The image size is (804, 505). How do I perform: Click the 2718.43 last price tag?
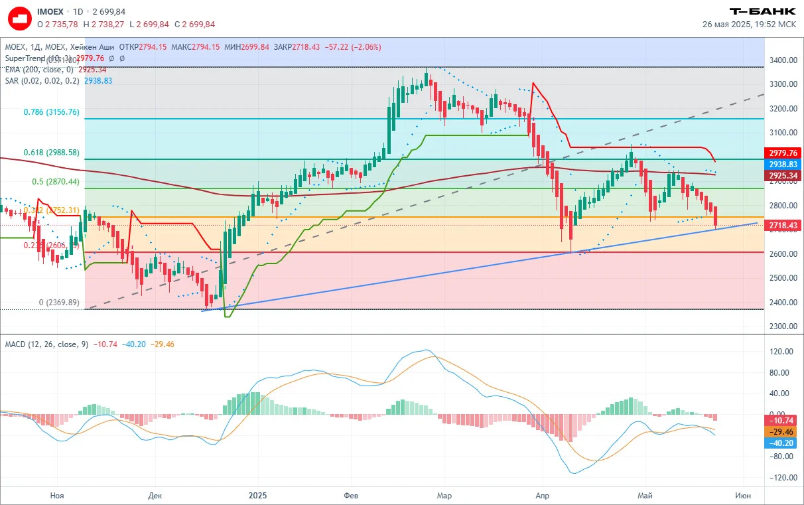point(784,226)
